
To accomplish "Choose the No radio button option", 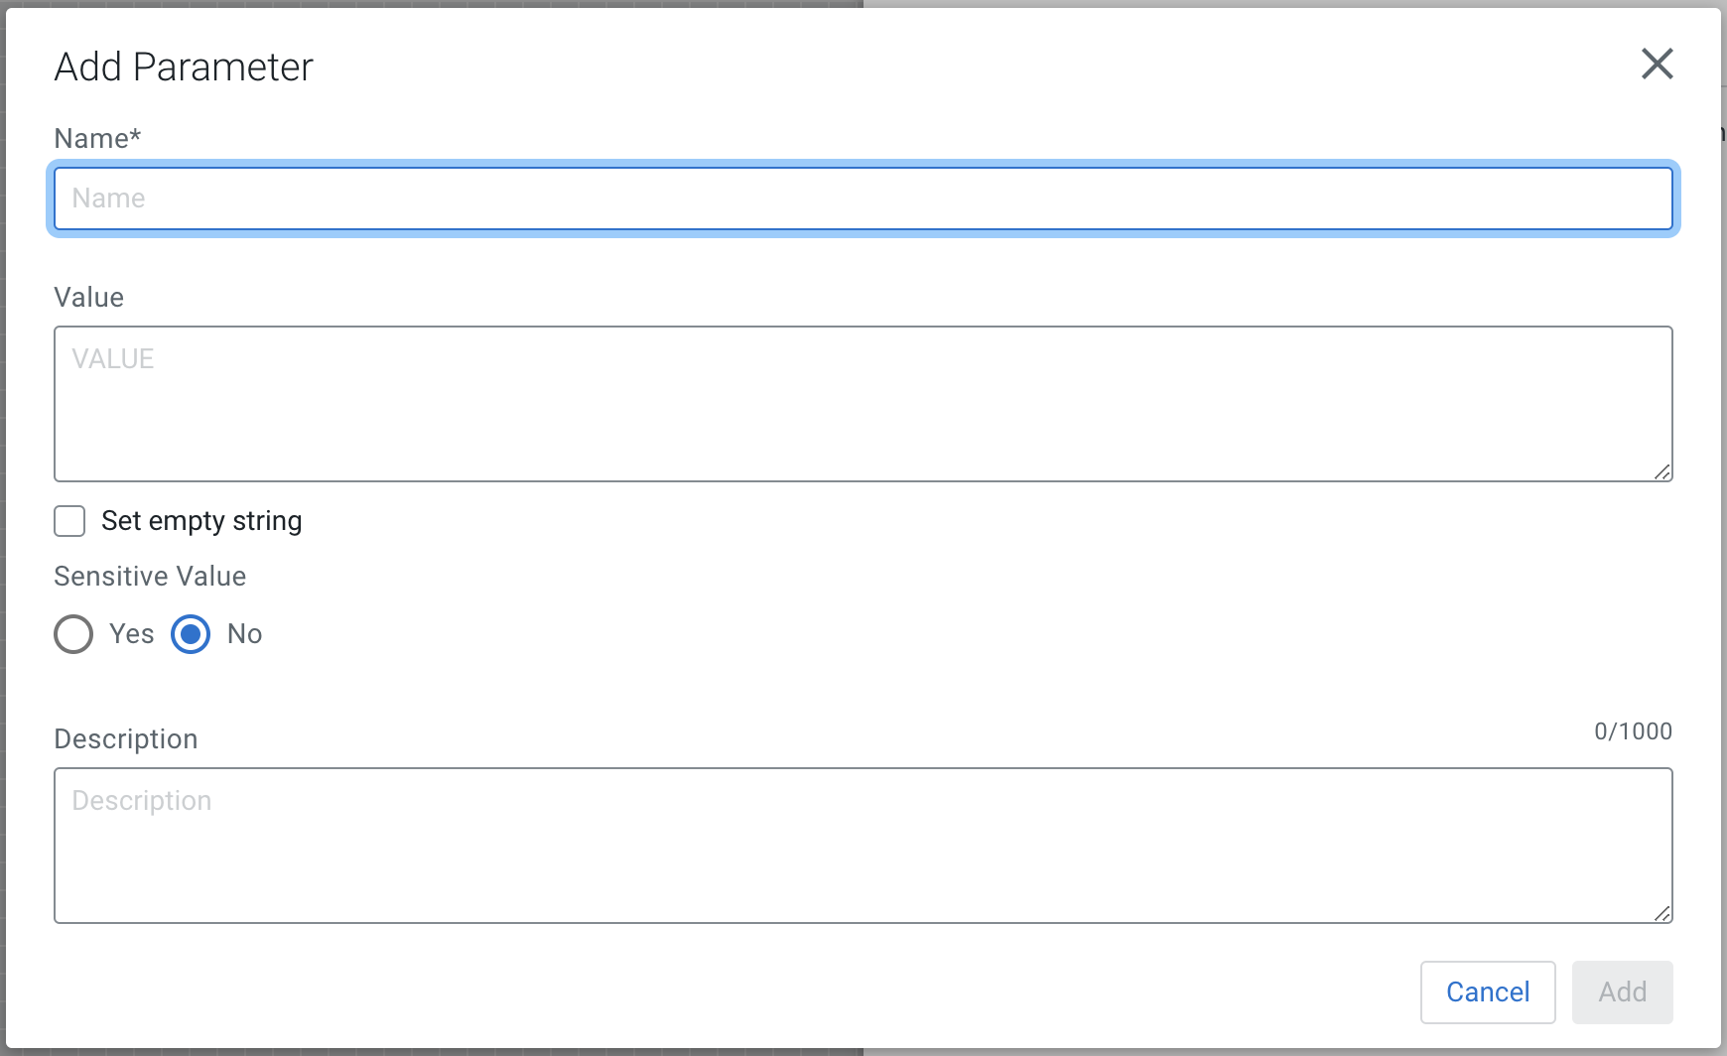I will (191, 634).
